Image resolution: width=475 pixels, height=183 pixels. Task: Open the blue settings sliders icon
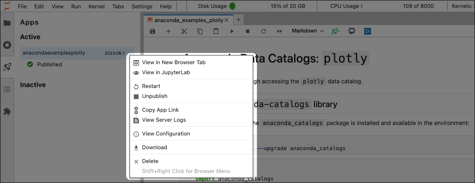point(368,31)
